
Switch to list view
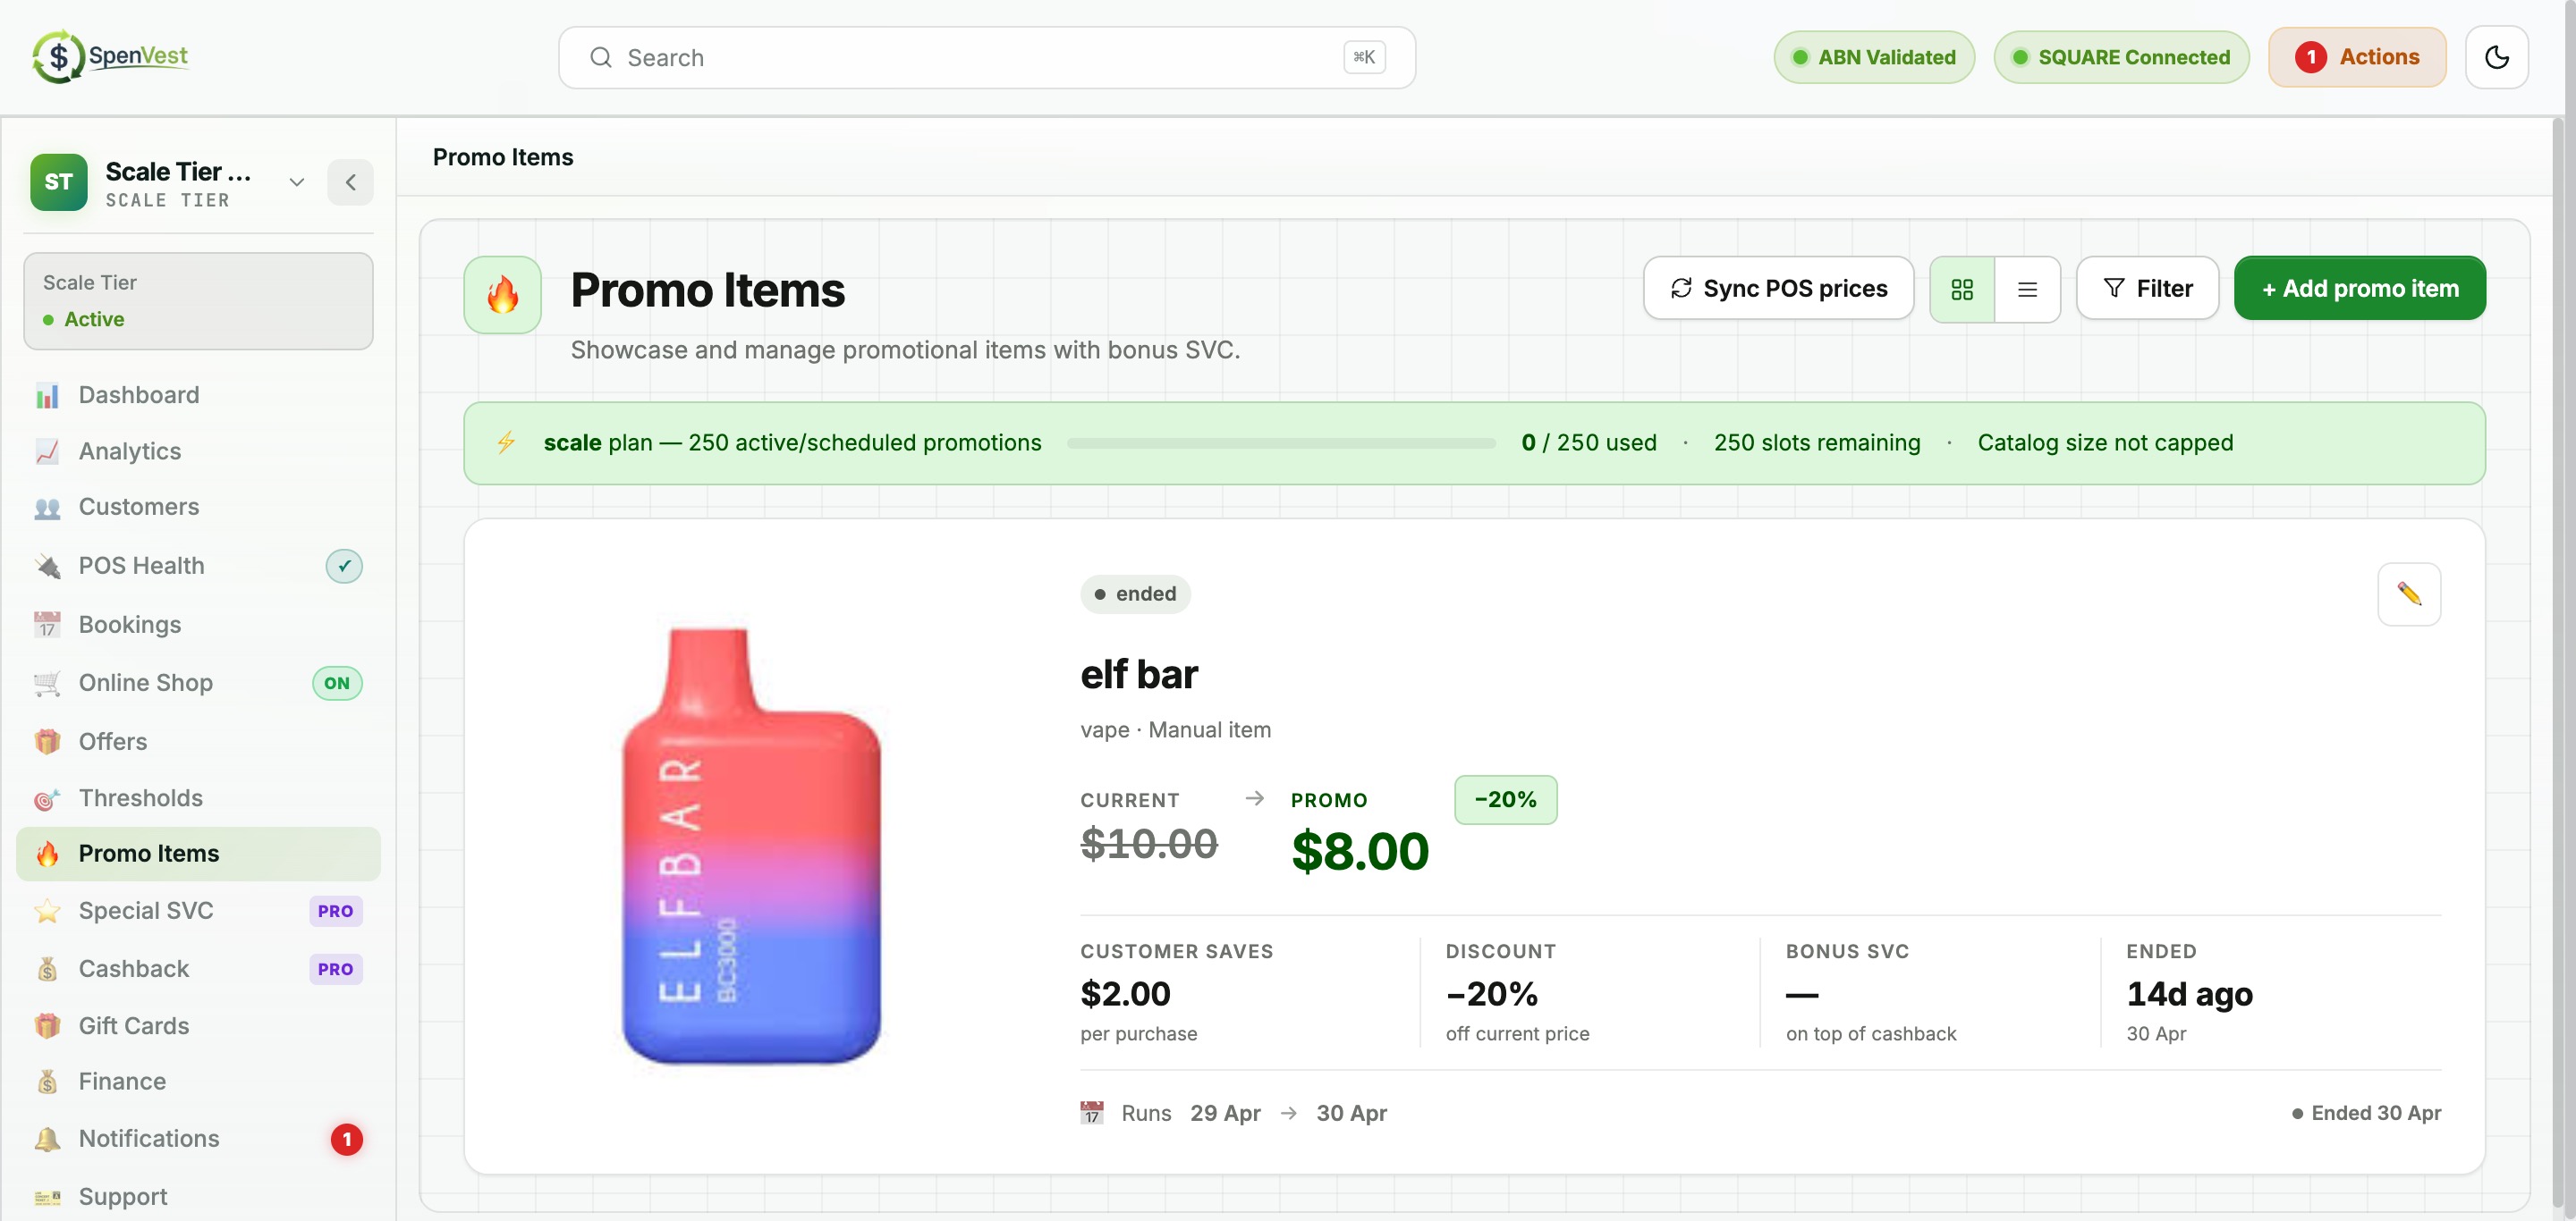click(x=2027, y=289)
